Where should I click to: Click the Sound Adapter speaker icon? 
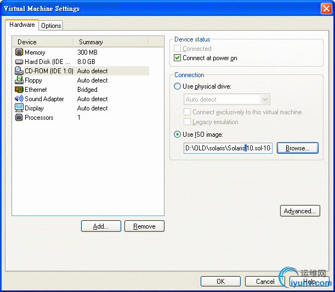point(19,98)
